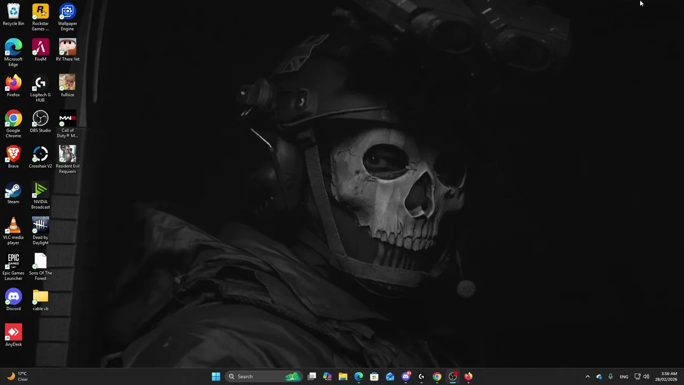Select the RV There Yet desktop shortcut

[x=67, y=50]
